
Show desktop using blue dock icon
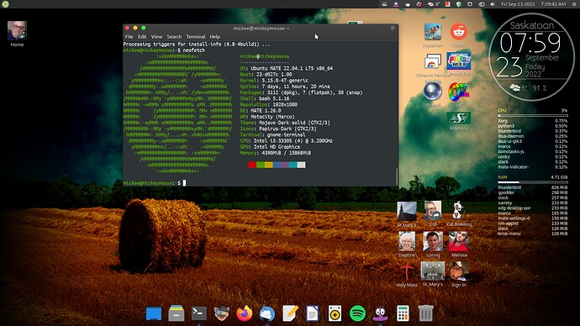coord(154,313)
